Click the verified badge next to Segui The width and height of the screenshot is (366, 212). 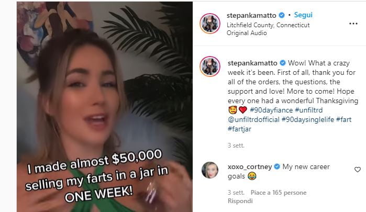click(x=282, y=15)
